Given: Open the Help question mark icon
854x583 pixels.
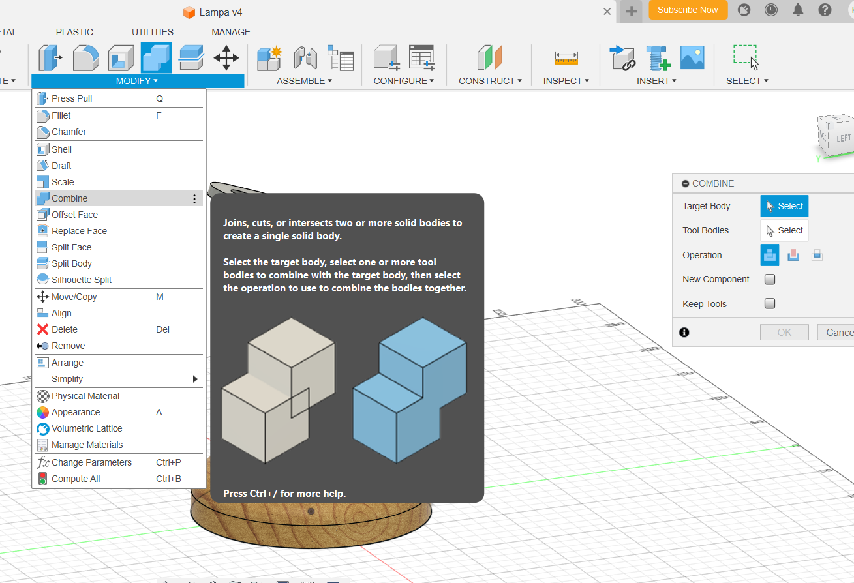Looking at the screenshot, I should 825,10.
